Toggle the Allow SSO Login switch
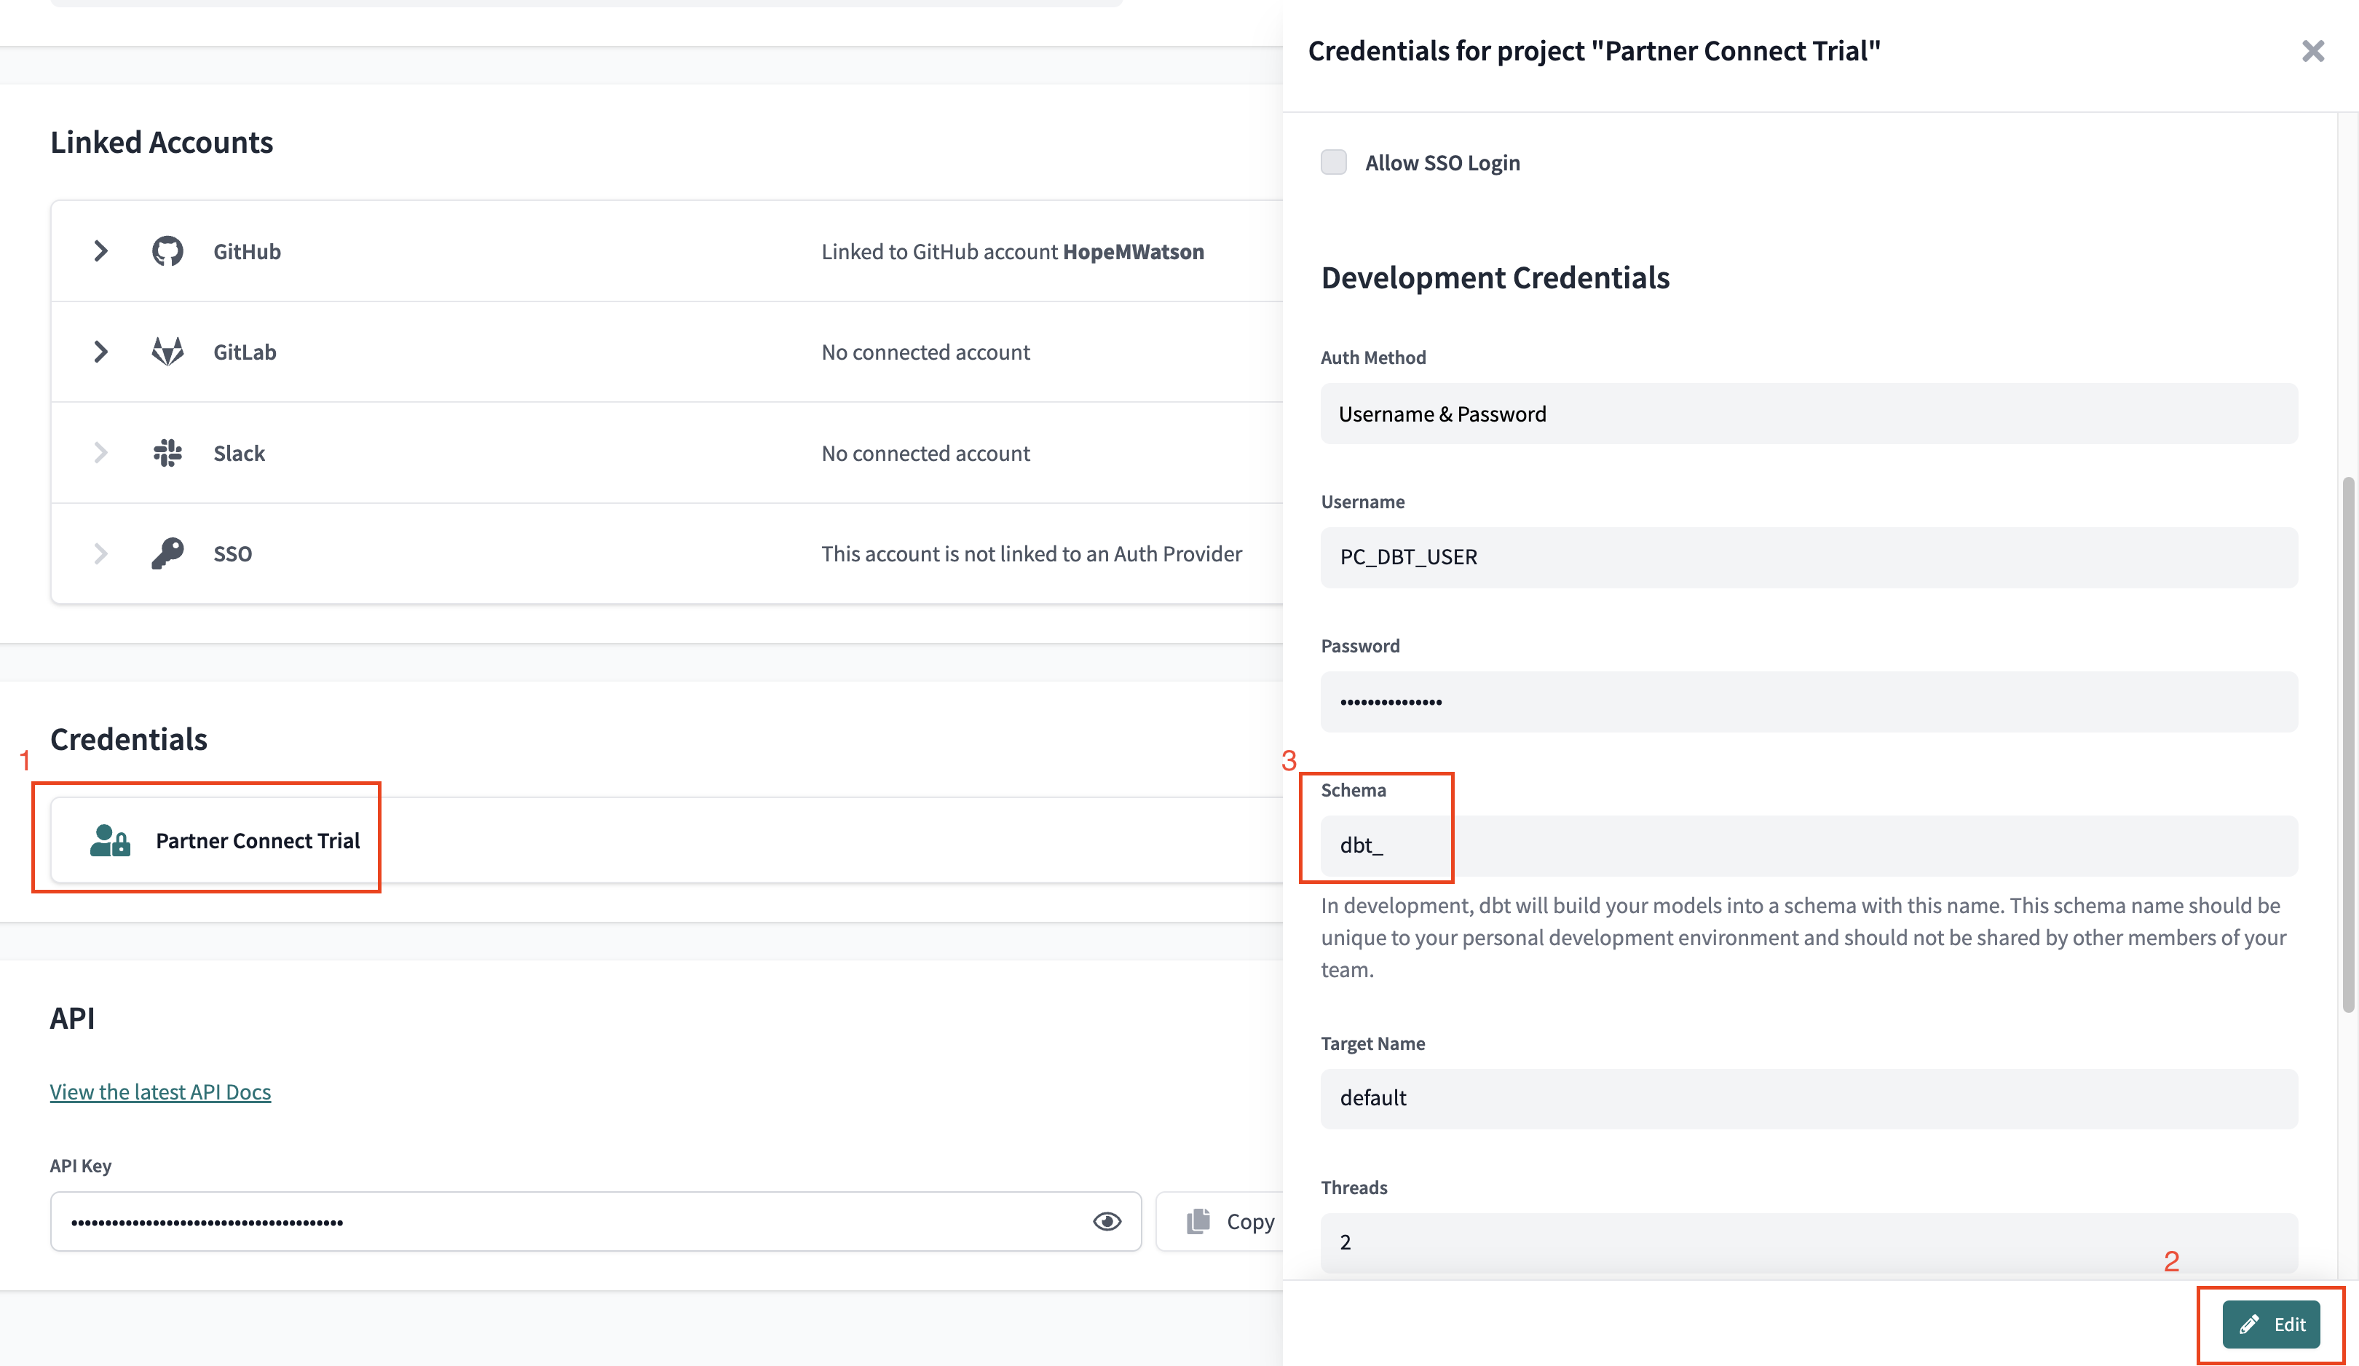The width and height of the screenshot is (2359, 1366). (x=1333, y=162)
